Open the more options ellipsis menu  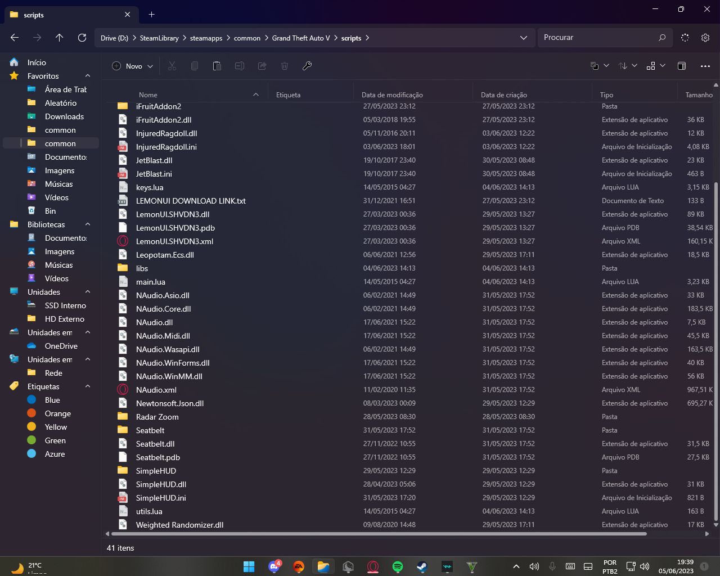pyautogui.click(x=705, y=66)
